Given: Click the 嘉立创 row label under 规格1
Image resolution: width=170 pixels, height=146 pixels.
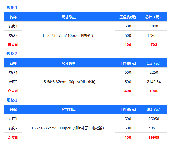Looking at the screenshot, I should [13, 45].
